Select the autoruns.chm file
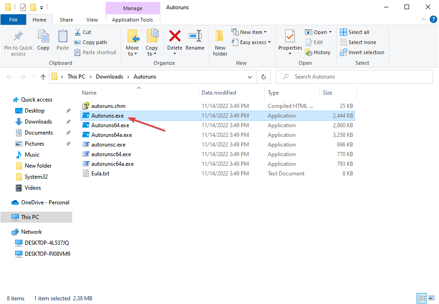Image resolution: width=439 pixels, height=304 pixels. tap(218, 106)
